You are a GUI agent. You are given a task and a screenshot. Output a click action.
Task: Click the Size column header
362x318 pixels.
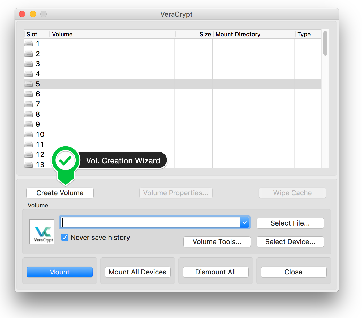click(x=194, y=34)
